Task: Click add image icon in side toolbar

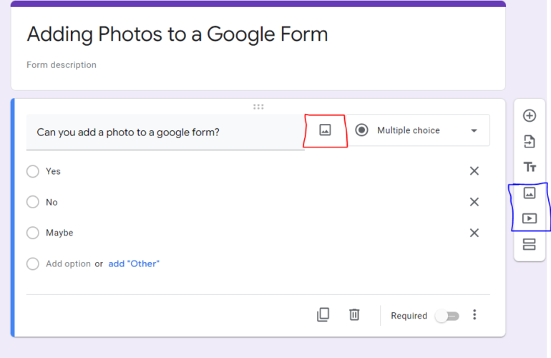Action: [530, 193]
